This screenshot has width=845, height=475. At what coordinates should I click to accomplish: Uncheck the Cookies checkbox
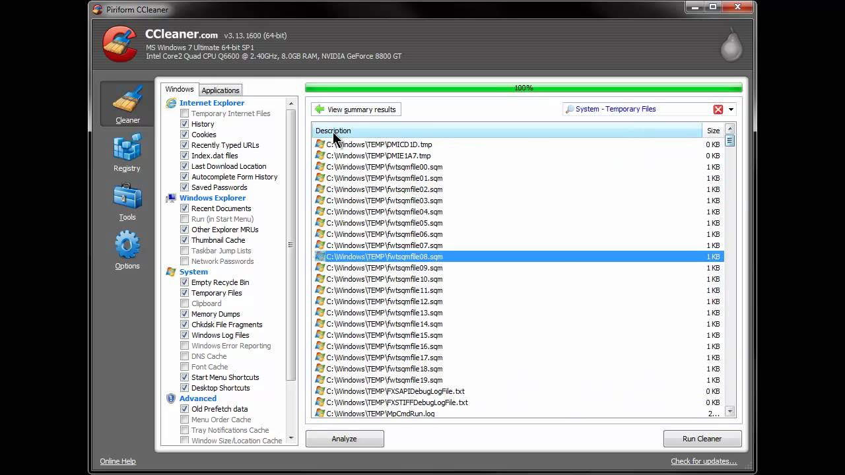185,135
